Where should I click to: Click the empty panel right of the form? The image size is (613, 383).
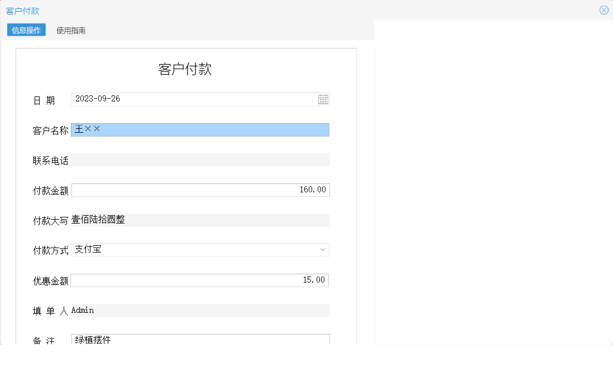pyautogui.click(x=494, y=184)
